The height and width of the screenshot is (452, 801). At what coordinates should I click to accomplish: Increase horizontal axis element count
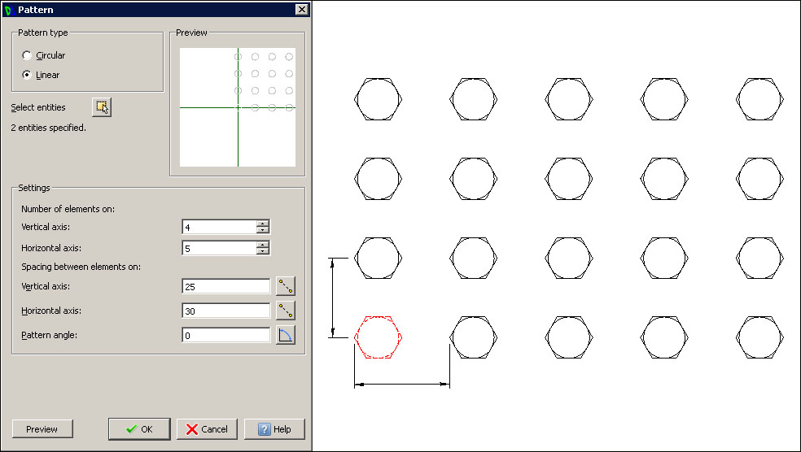[263, 245]
